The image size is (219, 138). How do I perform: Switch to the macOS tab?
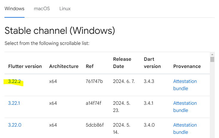tap(42, 9)
